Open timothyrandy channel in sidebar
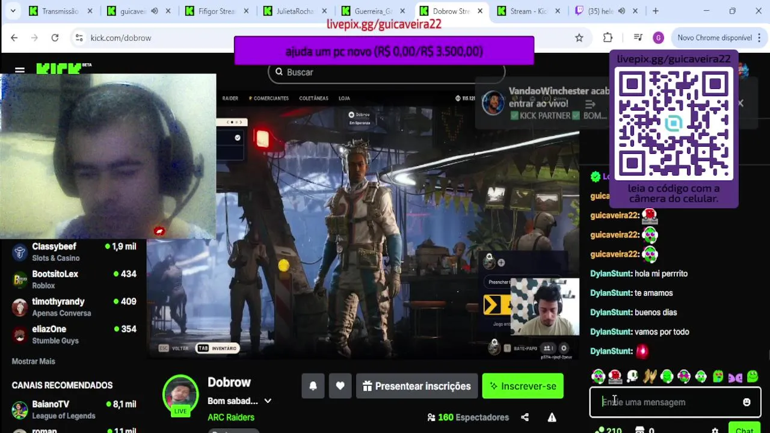This screenshot has width=770, height=433. click(x=75, y=307)
